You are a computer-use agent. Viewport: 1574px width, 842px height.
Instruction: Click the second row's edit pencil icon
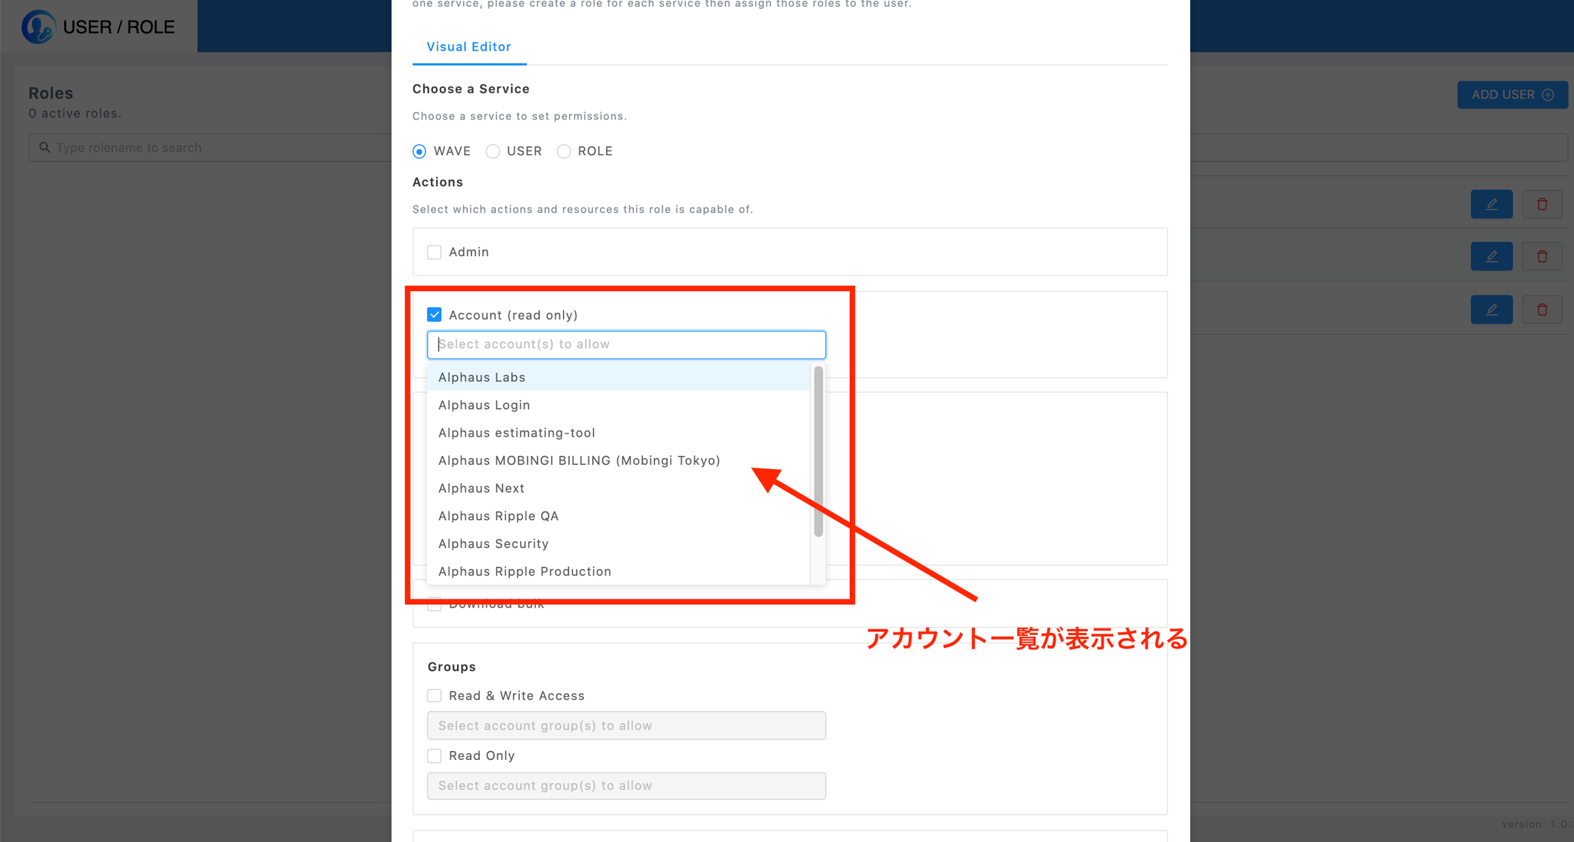[1491, 256]
